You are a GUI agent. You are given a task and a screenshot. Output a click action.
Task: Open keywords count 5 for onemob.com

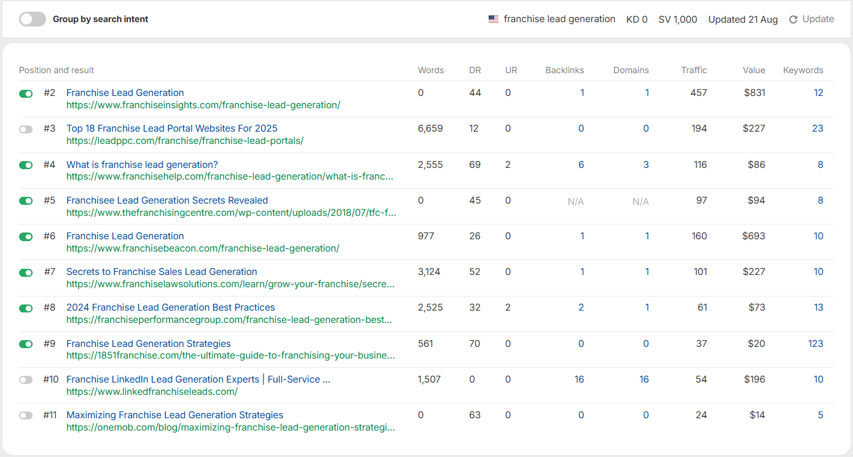click(x=820, y=415)
